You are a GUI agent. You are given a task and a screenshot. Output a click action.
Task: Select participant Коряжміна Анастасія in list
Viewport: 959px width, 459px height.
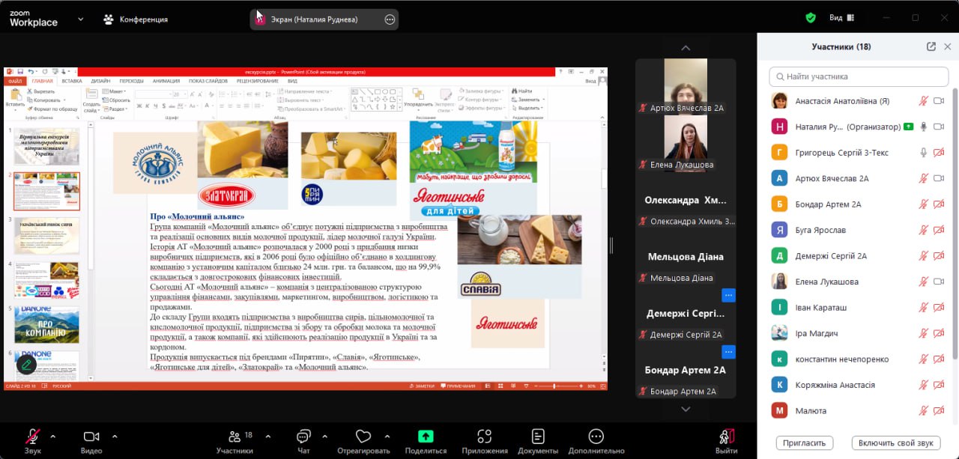click(859, 385)
